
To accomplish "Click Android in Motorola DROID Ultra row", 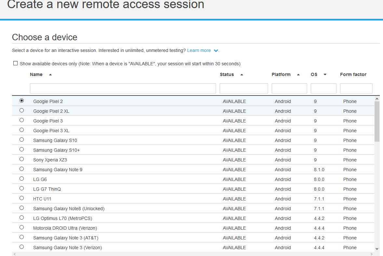I will pos(282,228).
